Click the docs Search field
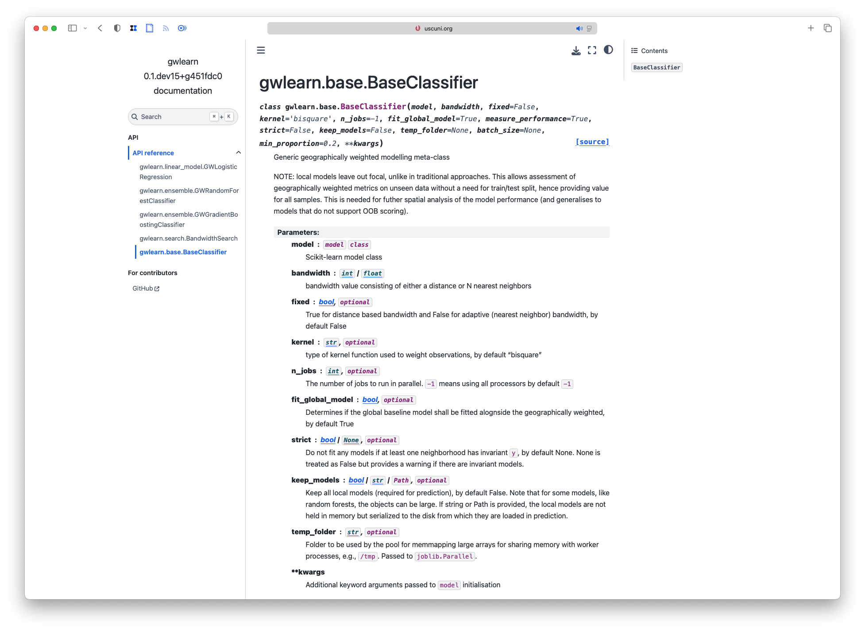Screen dimensions: 865x632 175,117
